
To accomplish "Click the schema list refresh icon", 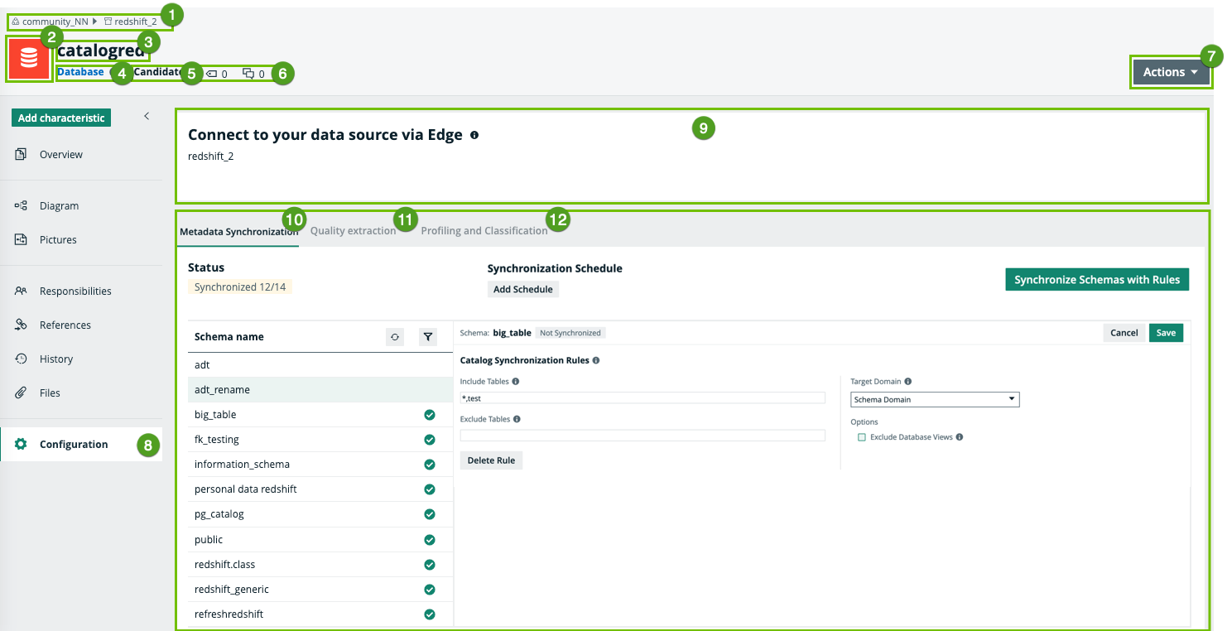I will (395, 337).
